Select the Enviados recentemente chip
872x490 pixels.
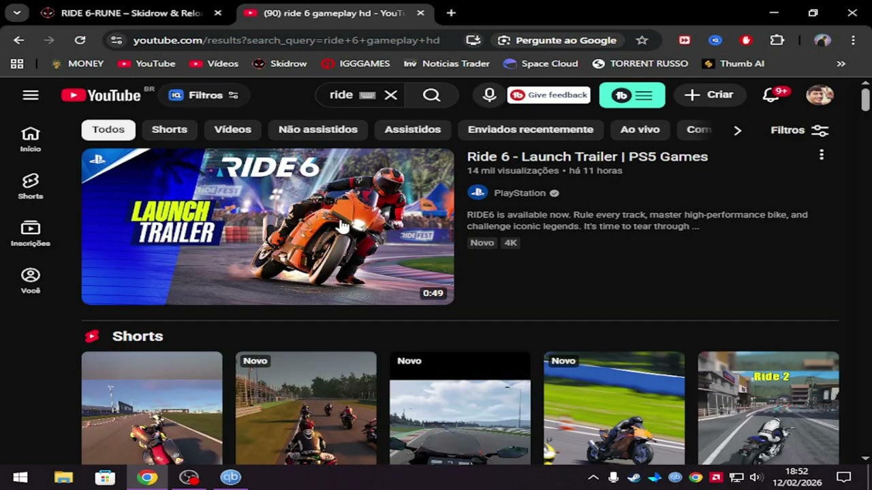[x=531, y=129]
